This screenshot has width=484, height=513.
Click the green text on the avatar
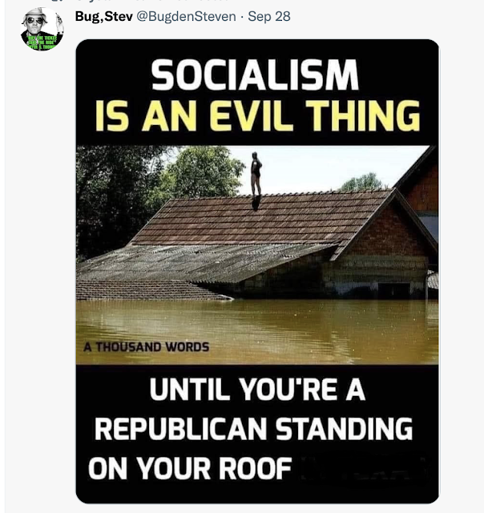[42, 42]
